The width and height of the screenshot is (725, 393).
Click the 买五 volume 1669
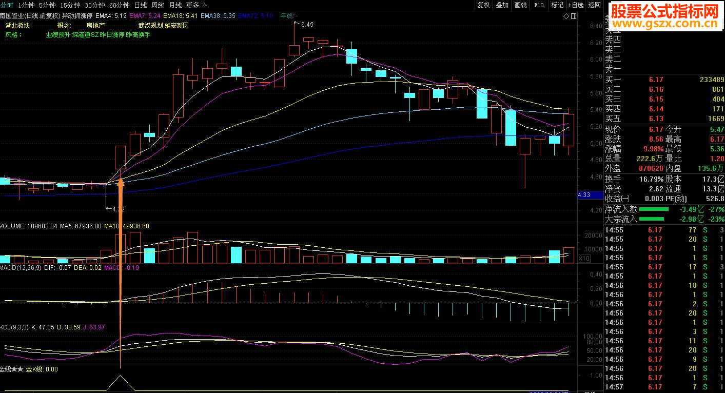pyautogui.click(x=715, y=119)
